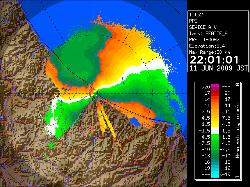Pick the yellow band in the velocity legend
This screenshot has height=187, width=250.
coord(215,124)
